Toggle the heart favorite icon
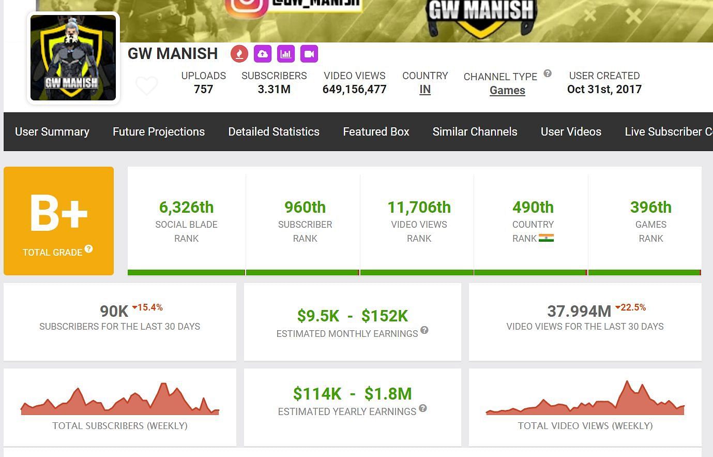This screenshot has width=713, height=457. tap(146, 85)
